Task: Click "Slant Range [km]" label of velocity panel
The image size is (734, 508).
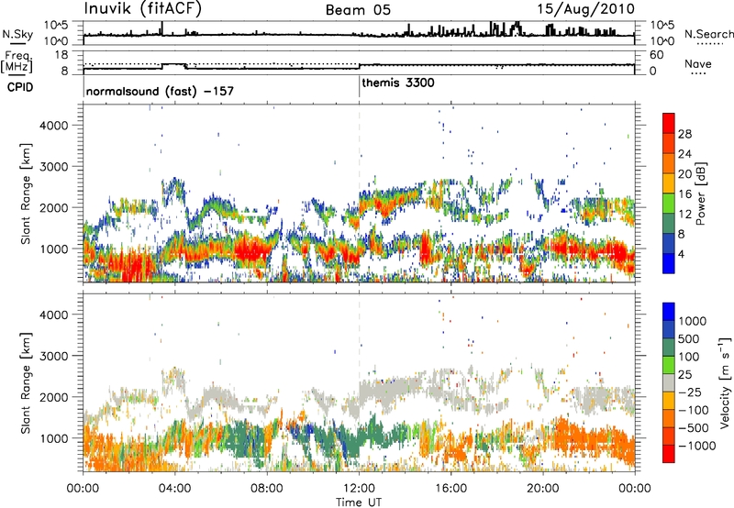Action: pos(26,383)
